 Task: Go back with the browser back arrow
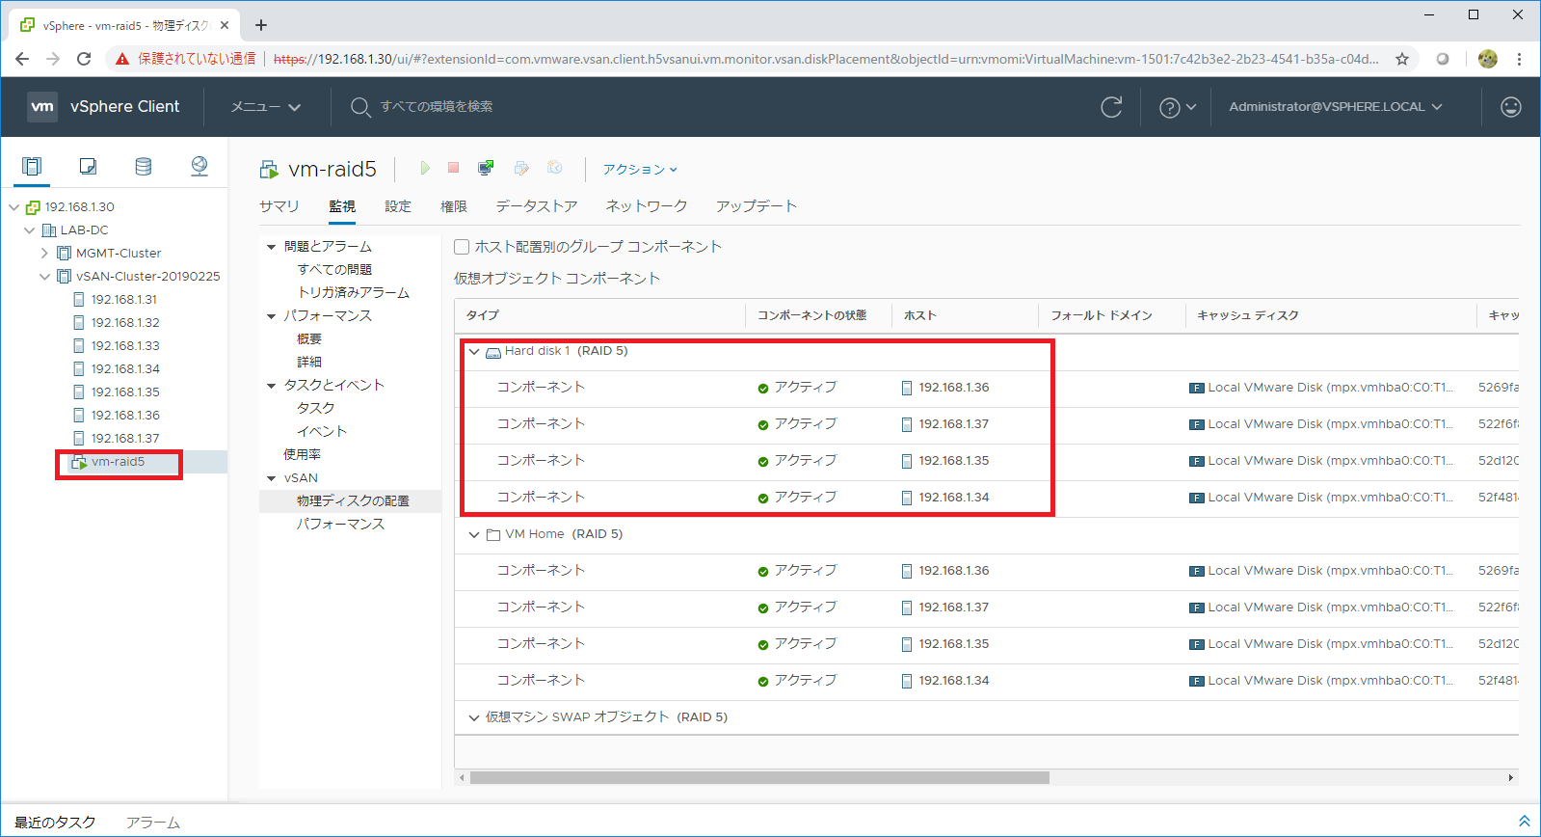click(x=22, y=59)
